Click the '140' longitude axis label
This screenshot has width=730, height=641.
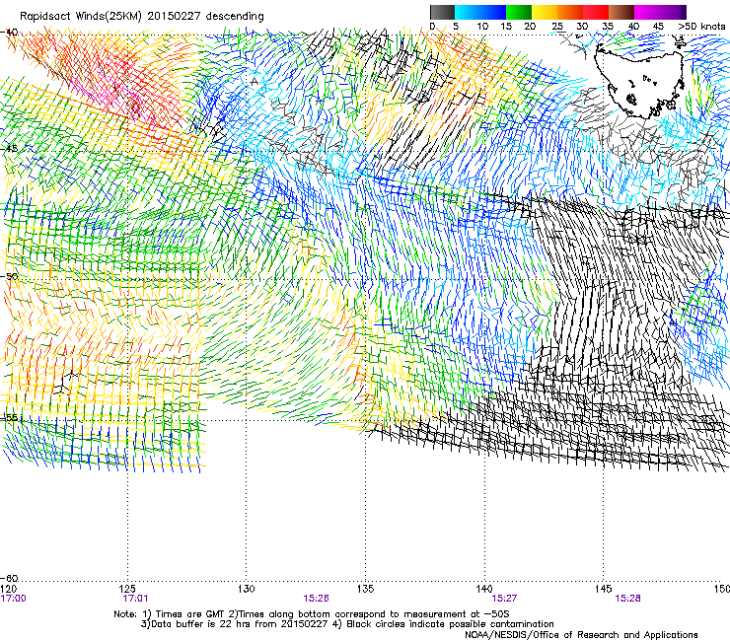pos(484,589)
